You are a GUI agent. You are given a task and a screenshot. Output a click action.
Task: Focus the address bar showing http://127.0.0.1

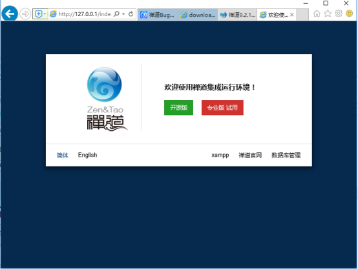tap(85, 14)
